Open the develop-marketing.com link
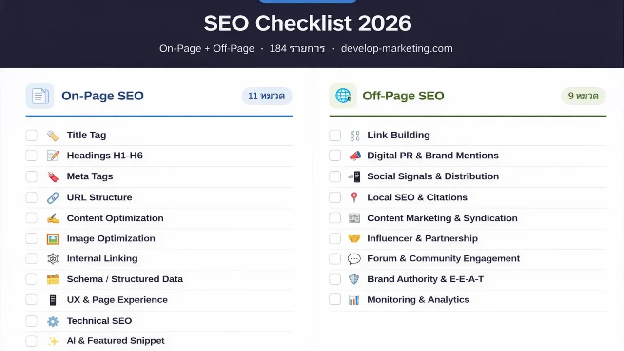This screenshot has height=351, width=624. pos(396,48)
